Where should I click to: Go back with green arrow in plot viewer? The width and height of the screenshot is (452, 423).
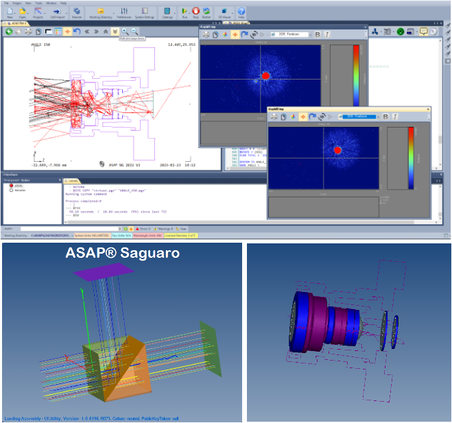click(x=9, y=32)
